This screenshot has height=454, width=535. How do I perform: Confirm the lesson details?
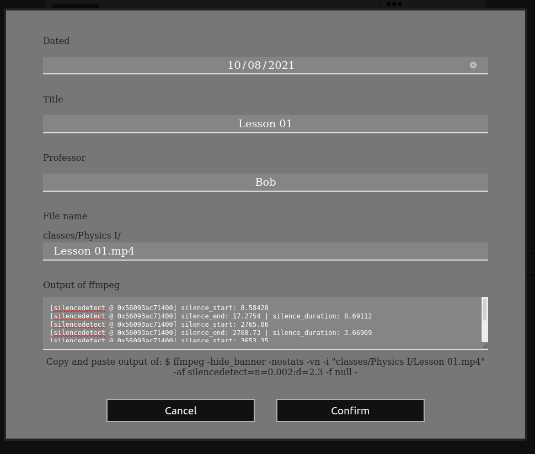pos(350,410)
